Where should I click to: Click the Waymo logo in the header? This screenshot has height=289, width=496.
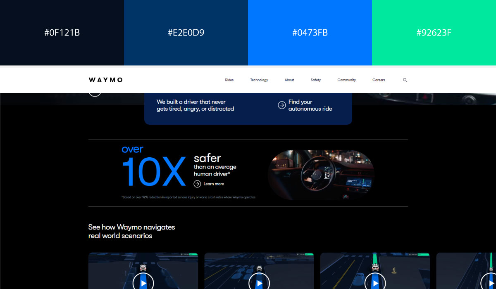pyautogui.click(x=105, y=80)
